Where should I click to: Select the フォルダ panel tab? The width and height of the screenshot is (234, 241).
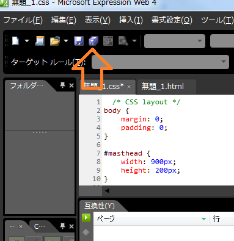(x=27, y=85)
